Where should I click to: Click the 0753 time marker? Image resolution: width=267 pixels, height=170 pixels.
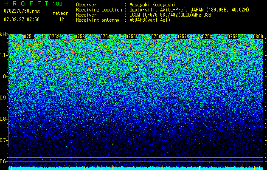[80, 37]
